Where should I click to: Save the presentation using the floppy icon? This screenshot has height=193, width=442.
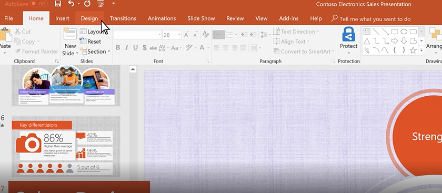(x=58, y=3)
